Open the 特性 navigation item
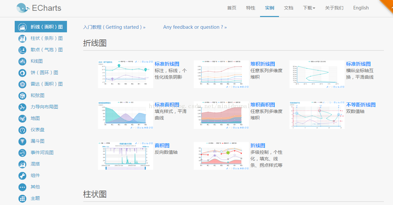 tap(251, 8)
